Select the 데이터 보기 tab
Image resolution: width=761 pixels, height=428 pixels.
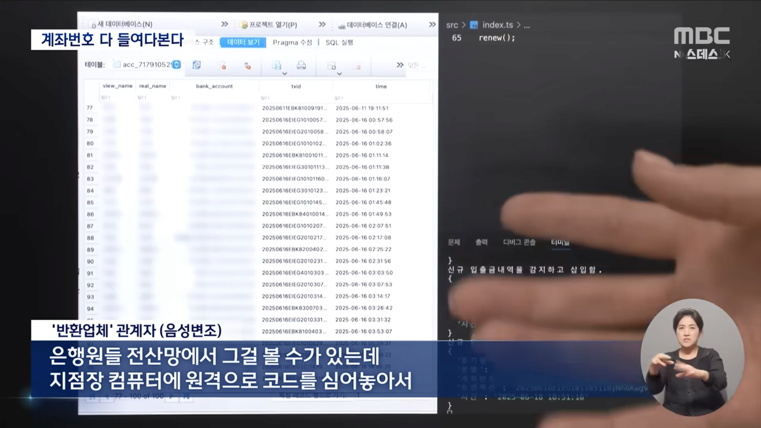pyautogui.click(x=243, y=42)
